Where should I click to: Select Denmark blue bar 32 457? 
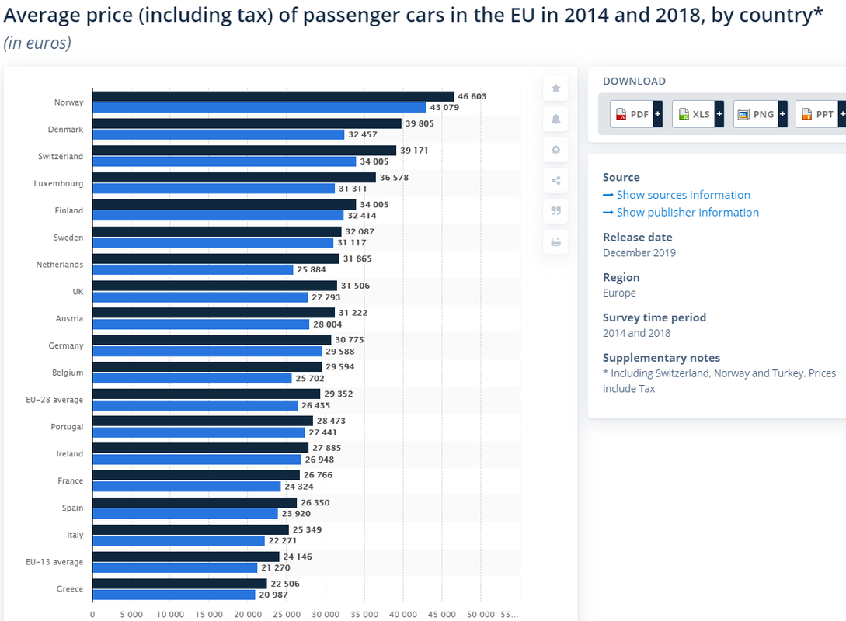[218, 134]
